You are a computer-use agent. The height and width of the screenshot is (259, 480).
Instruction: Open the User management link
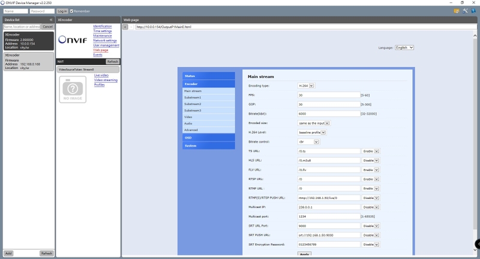click(x=106, y=45)
